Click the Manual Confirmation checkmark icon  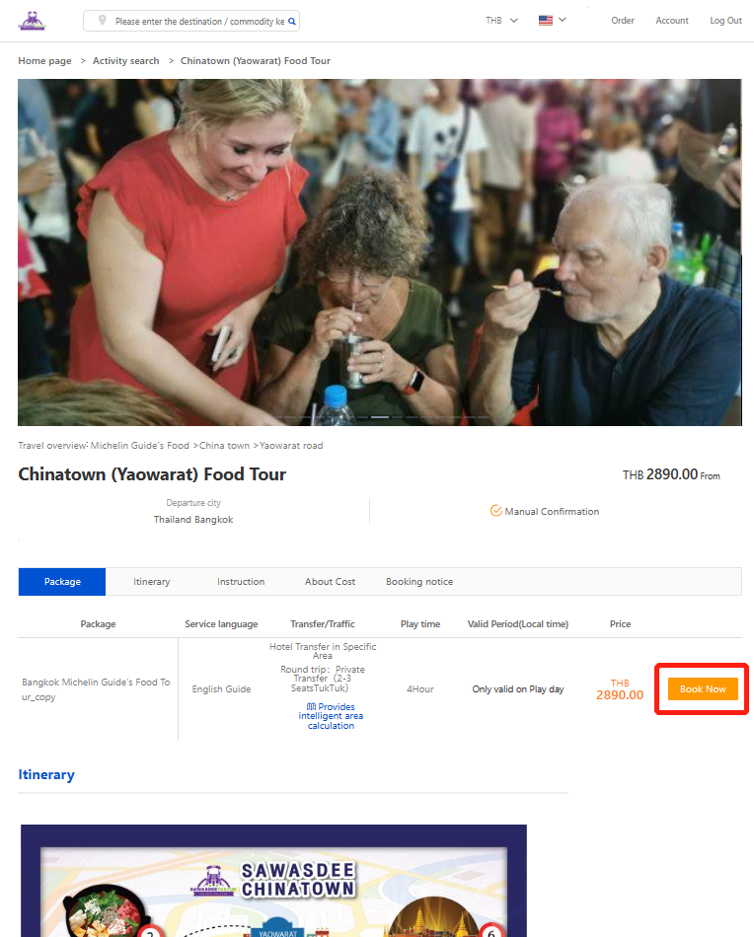(x=495, y=511)
